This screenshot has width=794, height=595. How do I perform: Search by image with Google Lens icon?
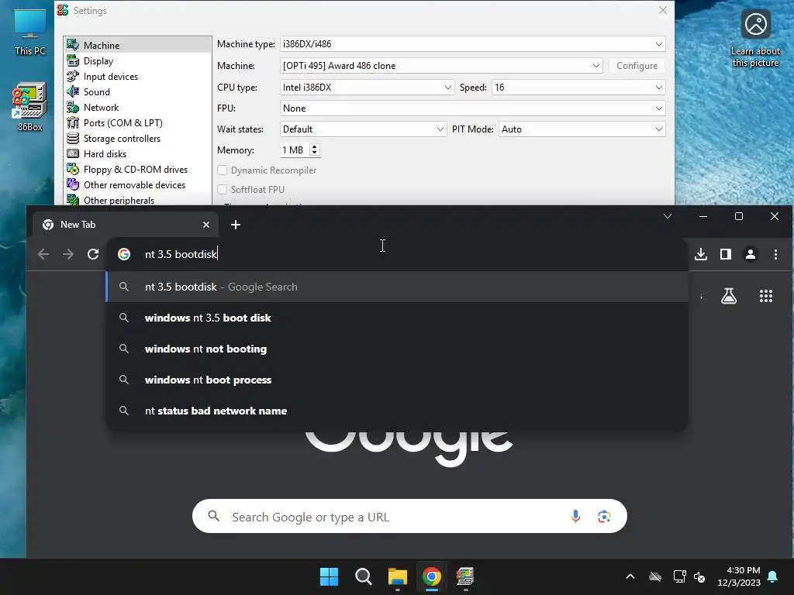(x=603, y=517)
